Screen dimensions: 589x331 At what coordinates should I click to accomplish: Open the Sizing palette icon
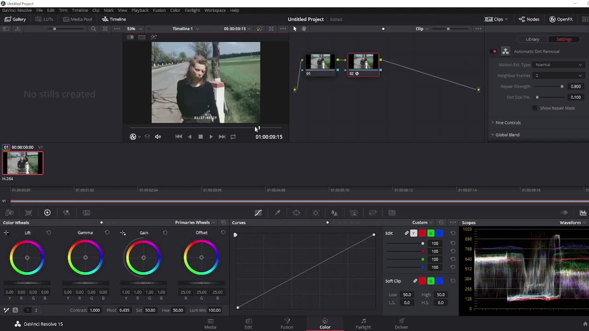click(373, 212)
